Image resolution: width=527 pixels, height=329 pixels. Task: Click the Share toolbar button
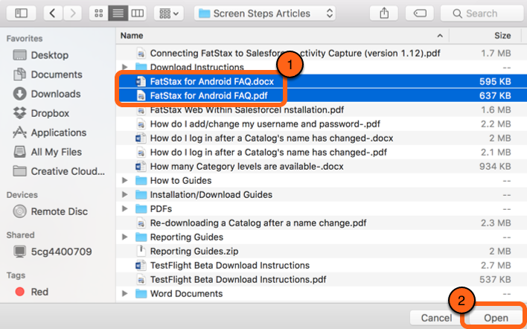tap(384, 13)
